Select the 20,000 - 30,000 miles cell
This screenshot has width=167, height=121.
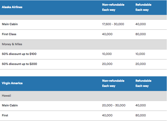tap(114, 106)
